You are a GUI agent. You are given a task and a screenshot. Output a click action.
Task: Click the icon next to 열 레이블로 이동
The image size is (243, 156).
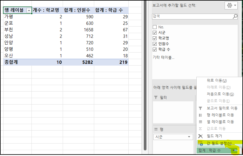tap(201, 122)
